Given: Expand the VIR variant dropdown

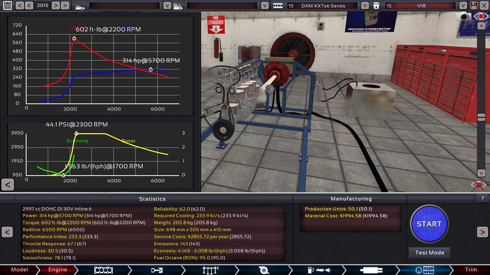Looking at the screenshot, I should coord(463,5).
